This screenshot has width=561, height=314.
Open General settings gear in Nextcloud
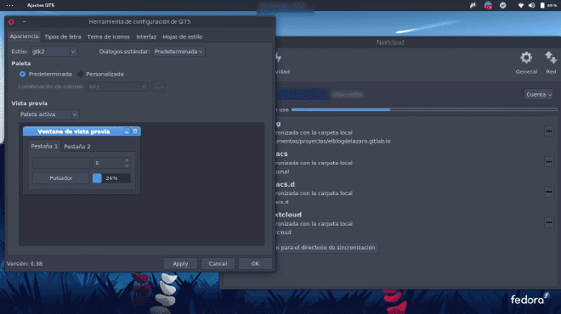(x=526, y=63)
